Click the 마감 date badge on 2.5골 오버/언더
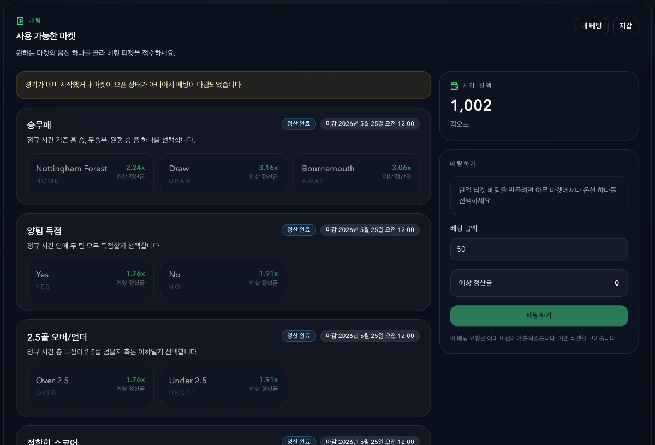 [370, 336]
